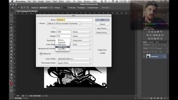Toggle Lock image pixels brush icon
The width and height of the screenshot is (178, 100).
150,52
